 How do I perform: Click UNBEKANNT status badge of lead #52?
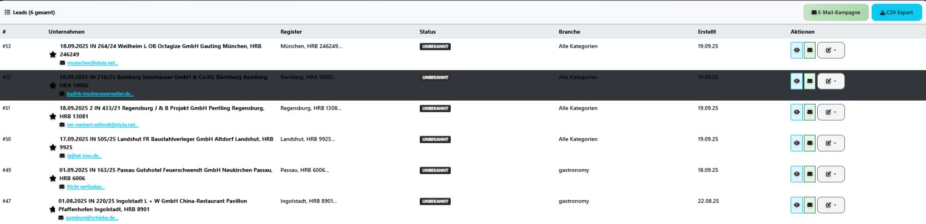pos(435,77)
